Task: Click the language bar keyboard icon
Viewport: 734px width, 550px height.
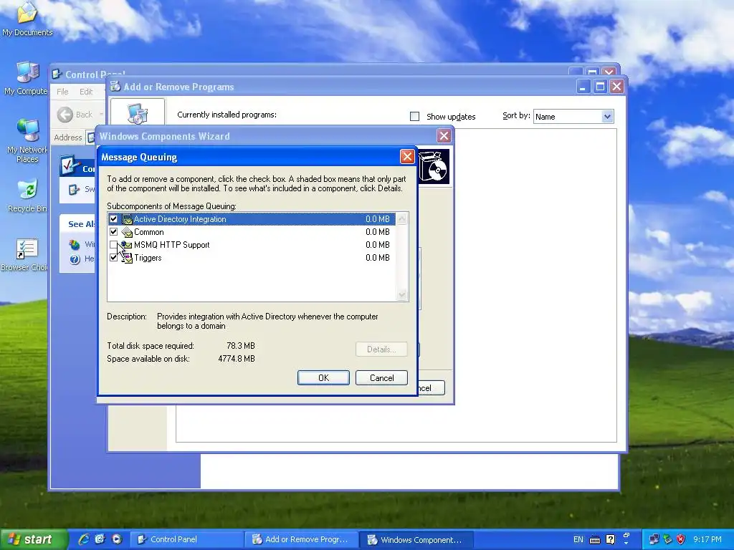Action: (594, 540)
